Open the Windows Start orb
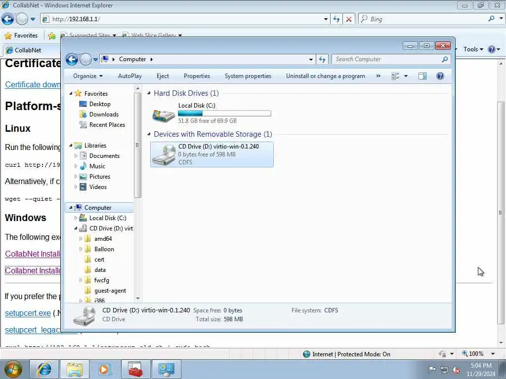 tap(13, 369)
